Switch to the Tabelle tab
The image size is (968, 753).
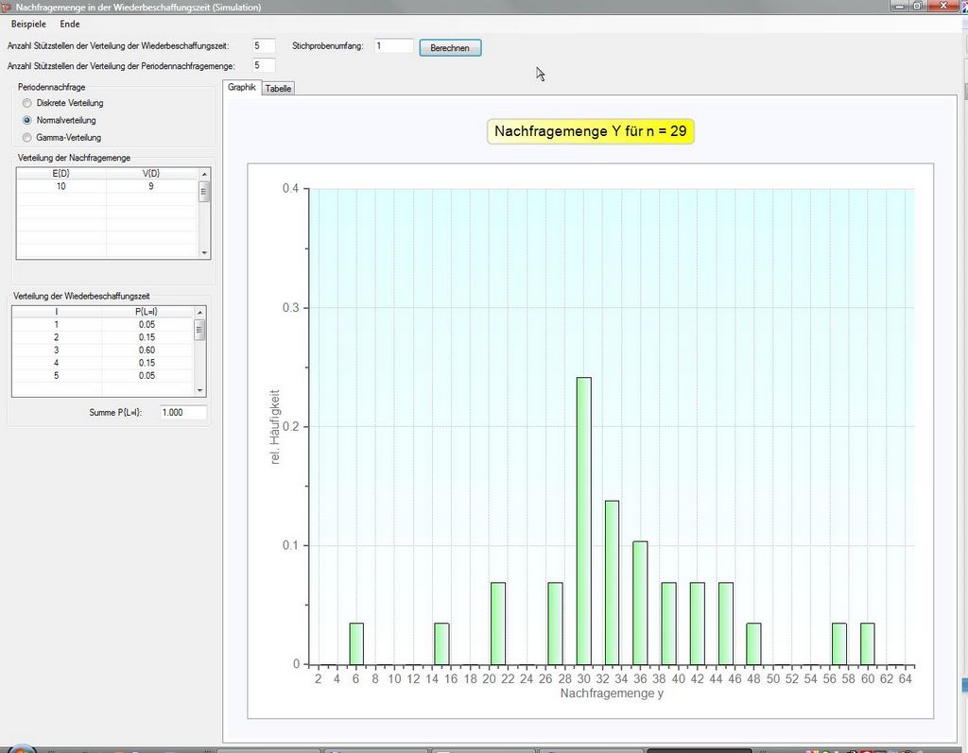278,88
